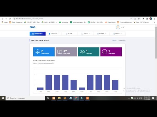Switch to Chrome on taskbar
Screen dimensions: 157x117
pos(76,98)
